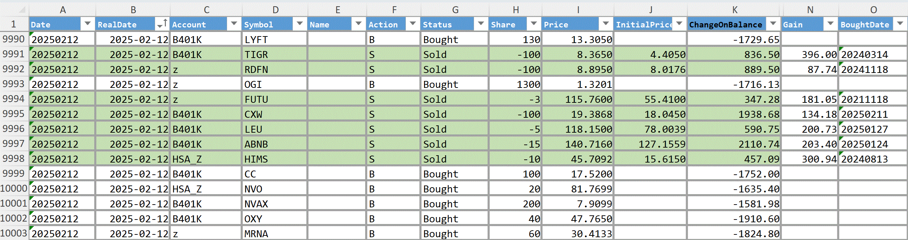Open the BoughtDate column filter dropdown

point(900,24)
